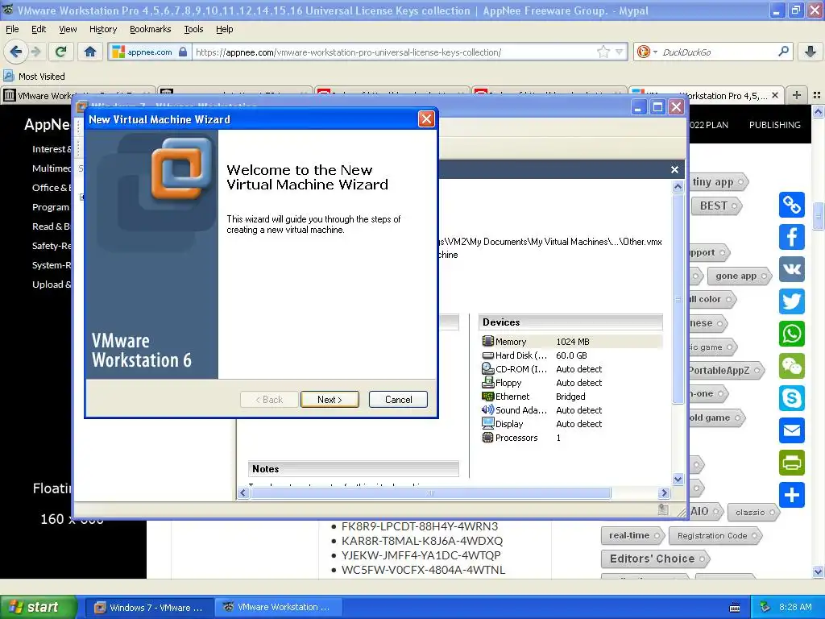Click the real-time tag
The image size is (825, 619).
[x=633, y=535]
